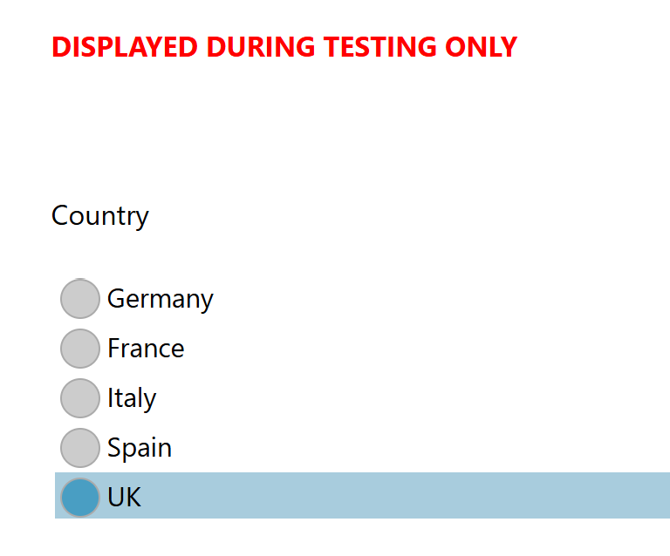The width and height of the screenshot is (670, 556).
Task: Click the capital "G" in Germany
Action: pyautogui.click(x=115, y=299)
